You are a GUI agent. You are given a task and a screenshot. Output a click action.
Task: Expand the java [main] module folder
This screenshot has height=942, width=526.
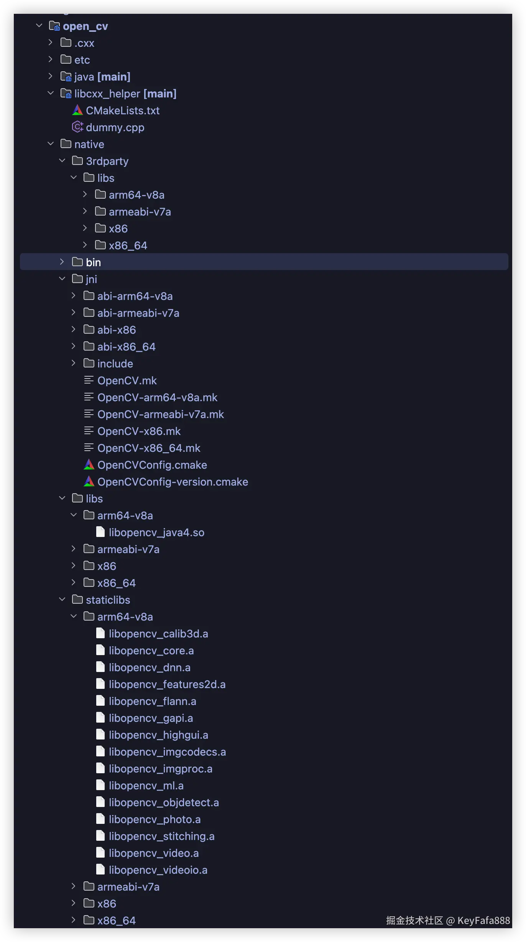pos(51,76)
